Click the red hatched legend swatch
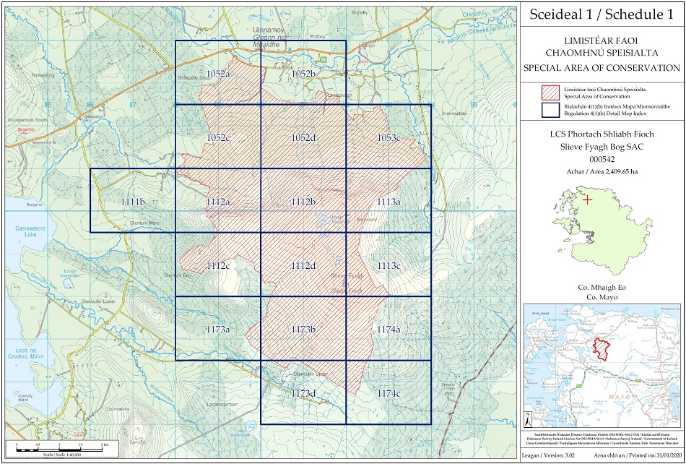This screenshot has width=686, height=464. click(551, 92)
